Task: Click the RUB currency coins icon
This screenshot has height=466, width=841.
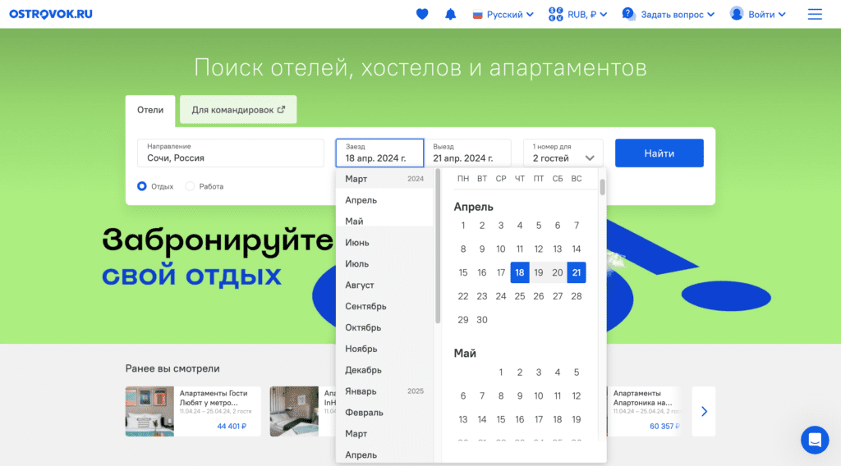Action: pos(556,14)
